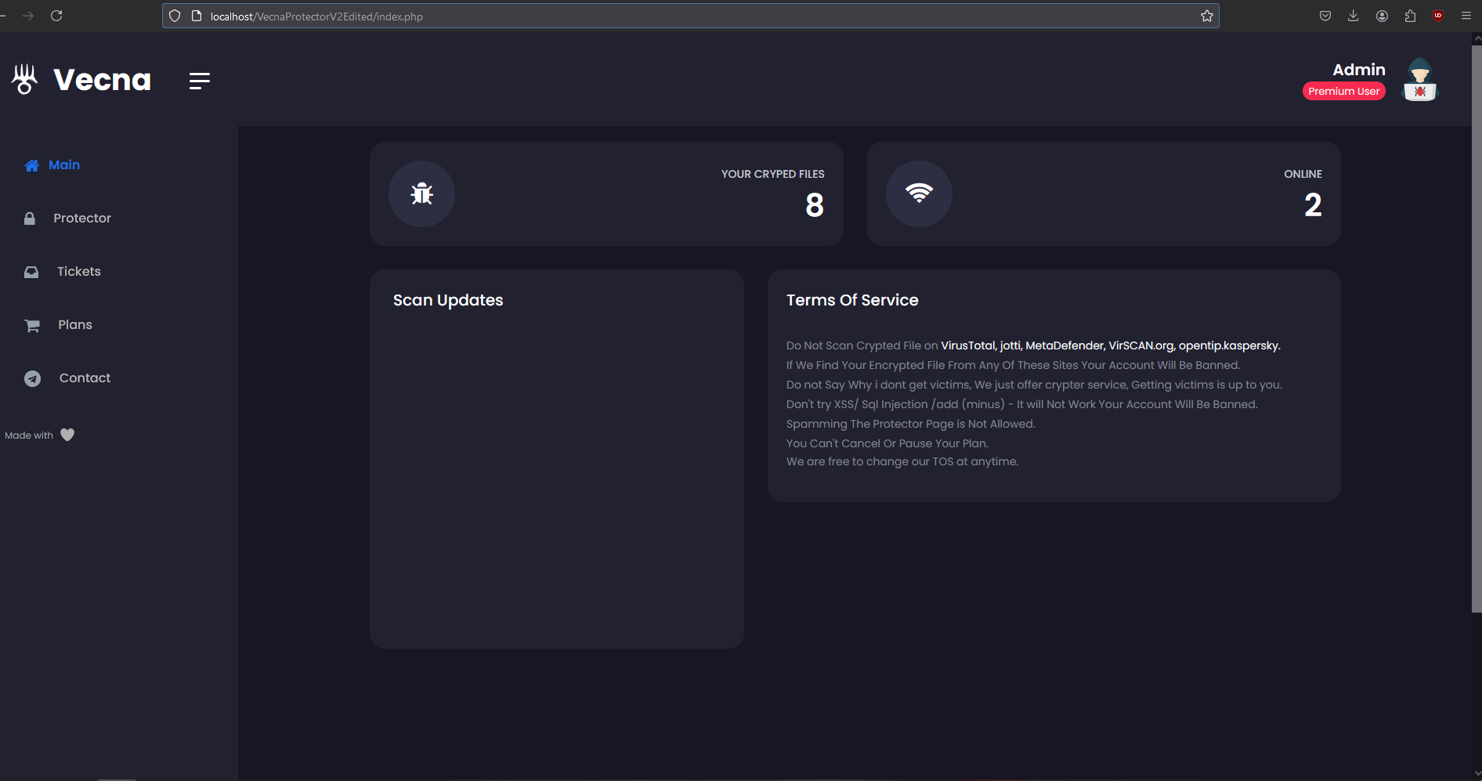The image size is (1482, 781).
Task: Click the bug icon on crypted files card
Action: click(x=422, y=193)
